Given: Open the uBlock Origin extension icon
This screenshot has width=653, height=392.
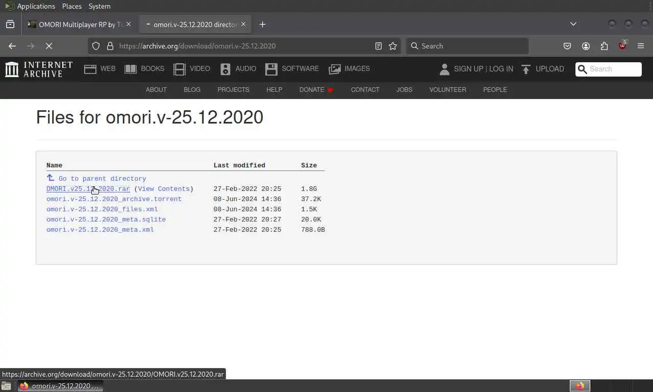Looking at the screenshot, I should click(622, 45).
